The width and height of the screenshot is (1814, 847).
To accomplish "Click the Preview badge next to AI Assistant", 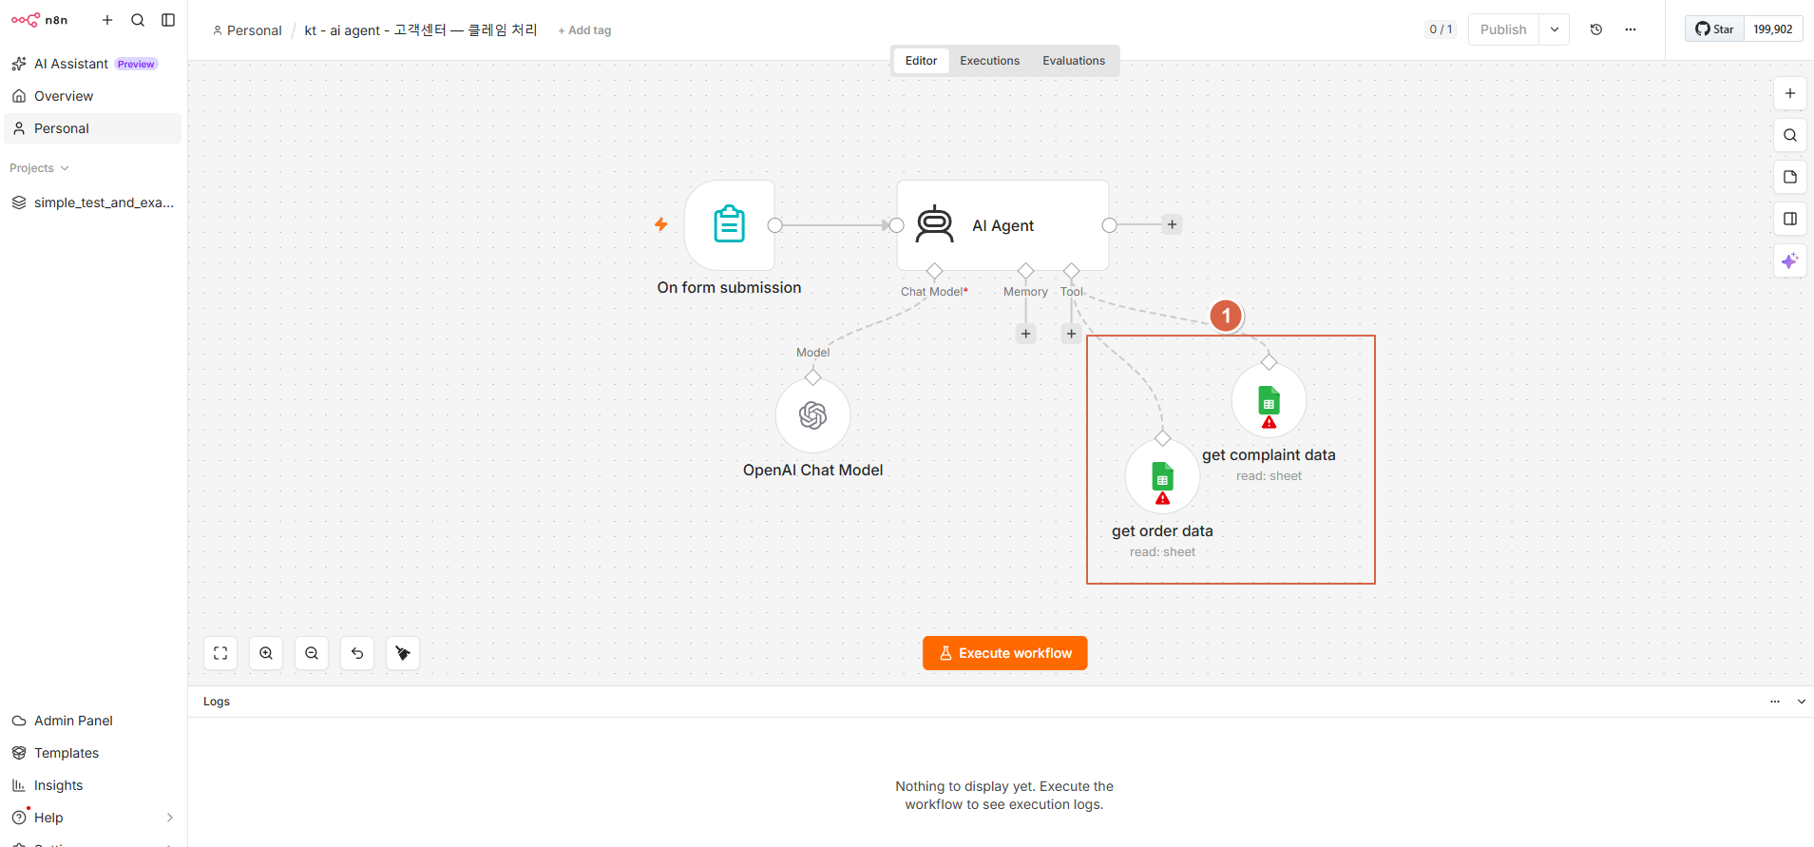I will [136, 65].
